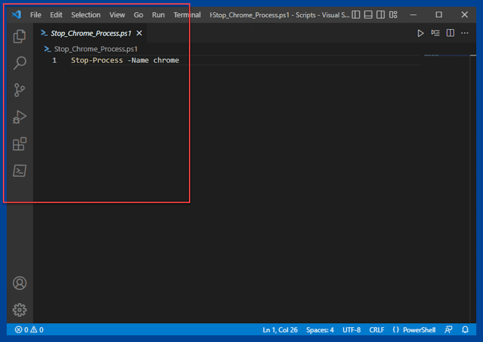Open the Run menu
483x342 pixels.
(x=158, y=15)
